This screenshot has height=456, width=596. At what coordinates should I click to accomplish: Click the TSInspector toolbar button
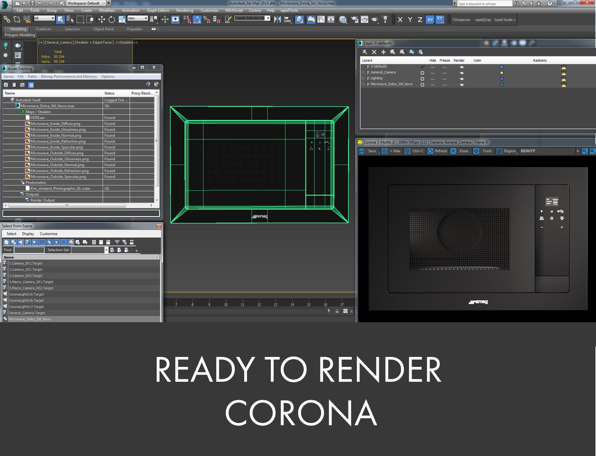coord(461,20)
